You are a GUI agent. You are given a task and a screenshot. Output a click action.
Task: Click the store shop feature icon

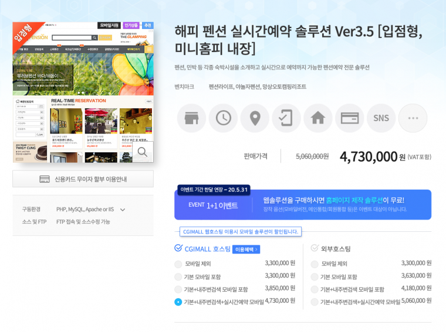pyautogui.click(x=191, y=118)
